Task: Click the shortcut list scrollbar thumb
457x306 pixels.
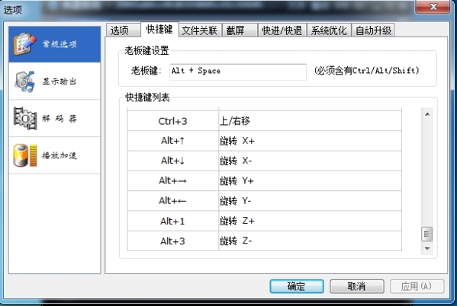Action: coord(426,234)
